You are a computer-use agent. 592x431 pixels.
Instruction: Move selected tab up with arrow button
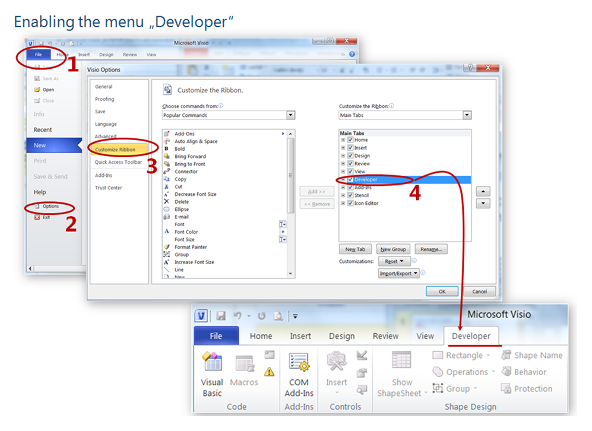pos(483,191)
